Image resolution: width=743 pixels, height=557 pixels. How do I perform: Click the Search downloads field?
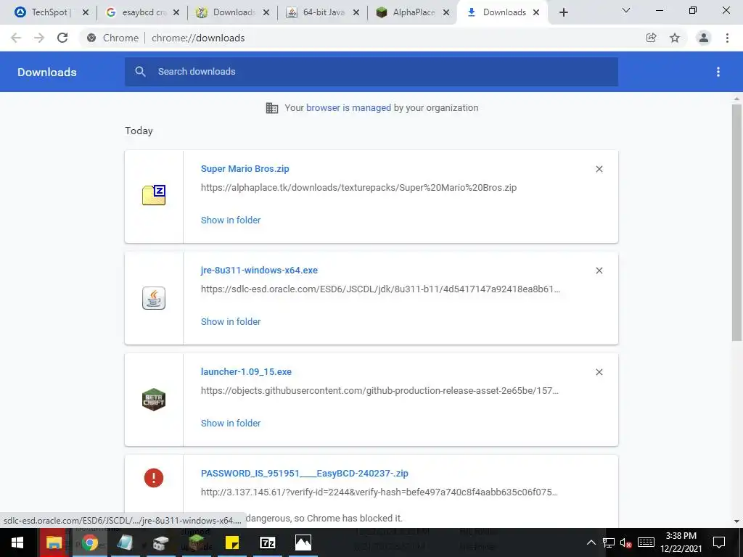[371, 72]
